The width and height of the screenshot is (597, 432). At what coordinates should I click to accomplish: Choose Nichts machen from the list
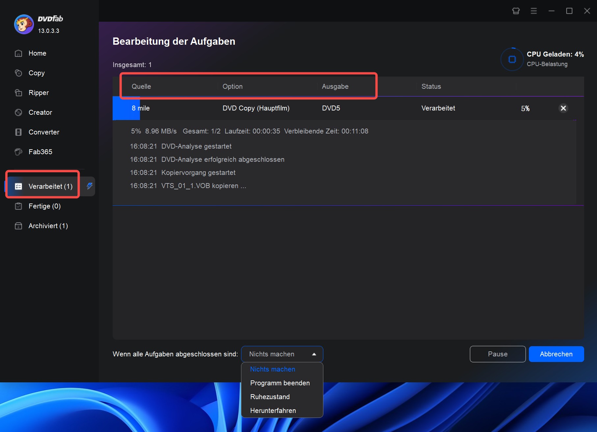(x=273, y=369)
